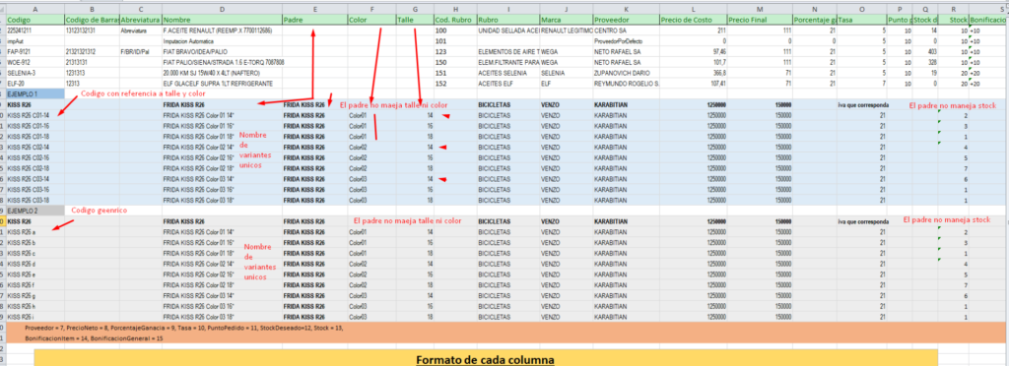This screenshot has width=1009, height=366.
Task: Click the 'SELENIA-3' code cell
Action: pyautogui.click(x=34, y=73)
